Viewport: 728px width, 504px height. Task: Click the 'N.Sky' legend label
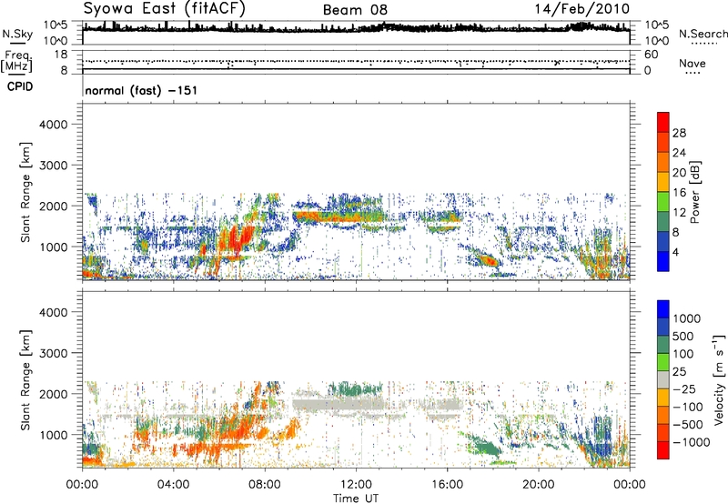pyautogui.click(x=17, y=34)
